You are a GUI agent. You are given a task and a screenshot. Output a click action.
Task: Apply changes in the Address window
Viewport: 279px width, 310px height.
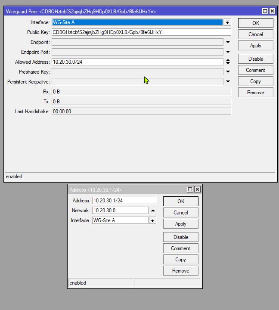(181, 224)
